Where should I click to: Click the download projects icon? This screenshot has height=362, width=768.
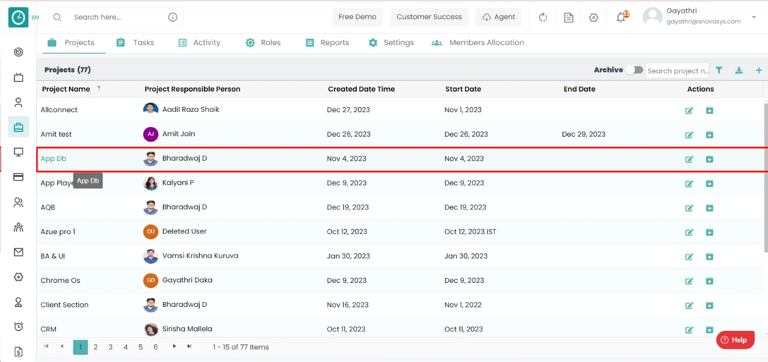click(739, 70)
